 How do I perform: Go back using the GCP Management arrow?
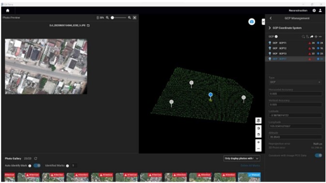(x=270, y=18)
